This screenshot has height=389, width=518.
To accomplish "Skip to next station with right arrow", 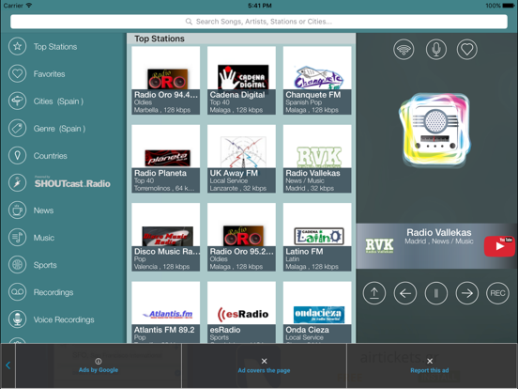I will [466, 293].
